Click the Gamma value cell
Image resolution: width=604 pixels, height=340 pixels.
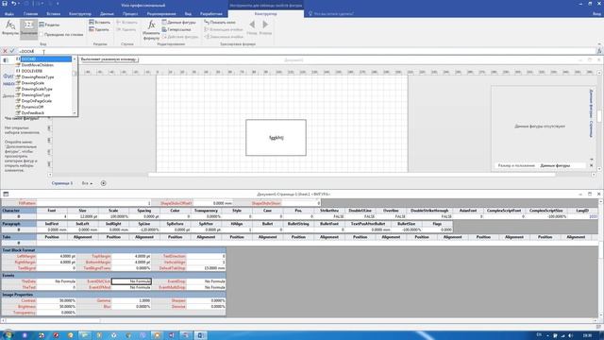tap(131, 300)
